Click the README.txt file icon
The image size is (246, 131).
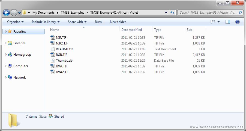[52, 49]
